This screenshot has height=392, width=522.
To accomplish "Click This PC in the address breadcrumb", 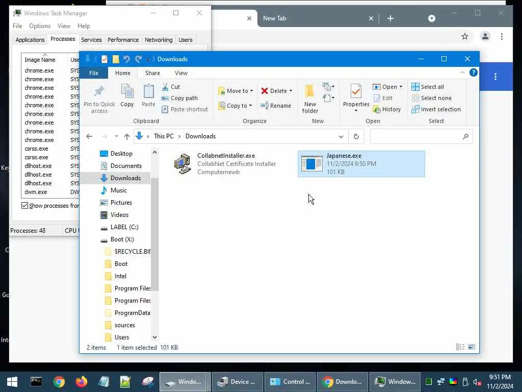I will [164, 136].
